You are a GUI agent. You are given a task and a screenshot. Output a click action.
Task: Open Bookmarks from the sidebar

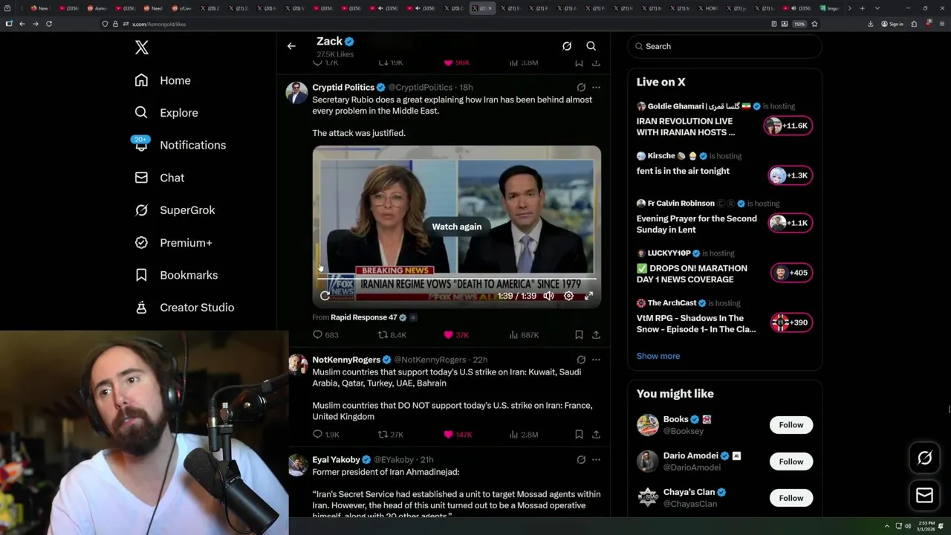click(176, 275)
